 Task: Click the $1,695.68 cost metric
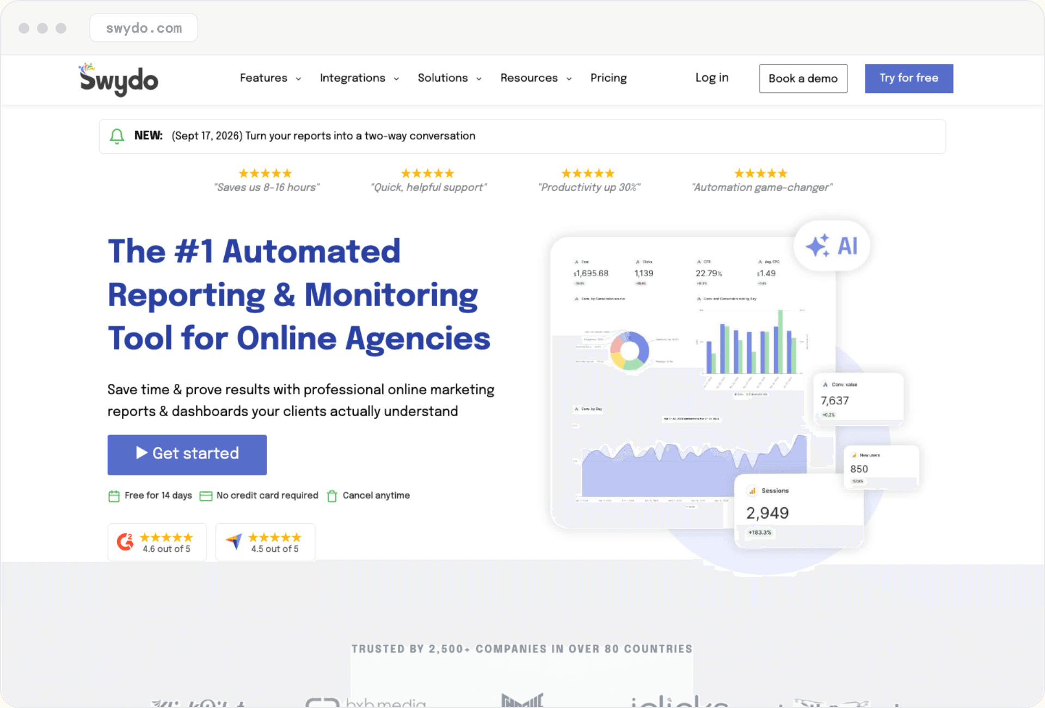[x=591, y=273]
